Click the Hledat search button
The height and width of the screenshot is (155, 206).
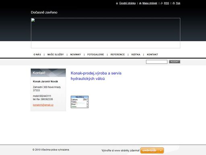coord(175,62)
